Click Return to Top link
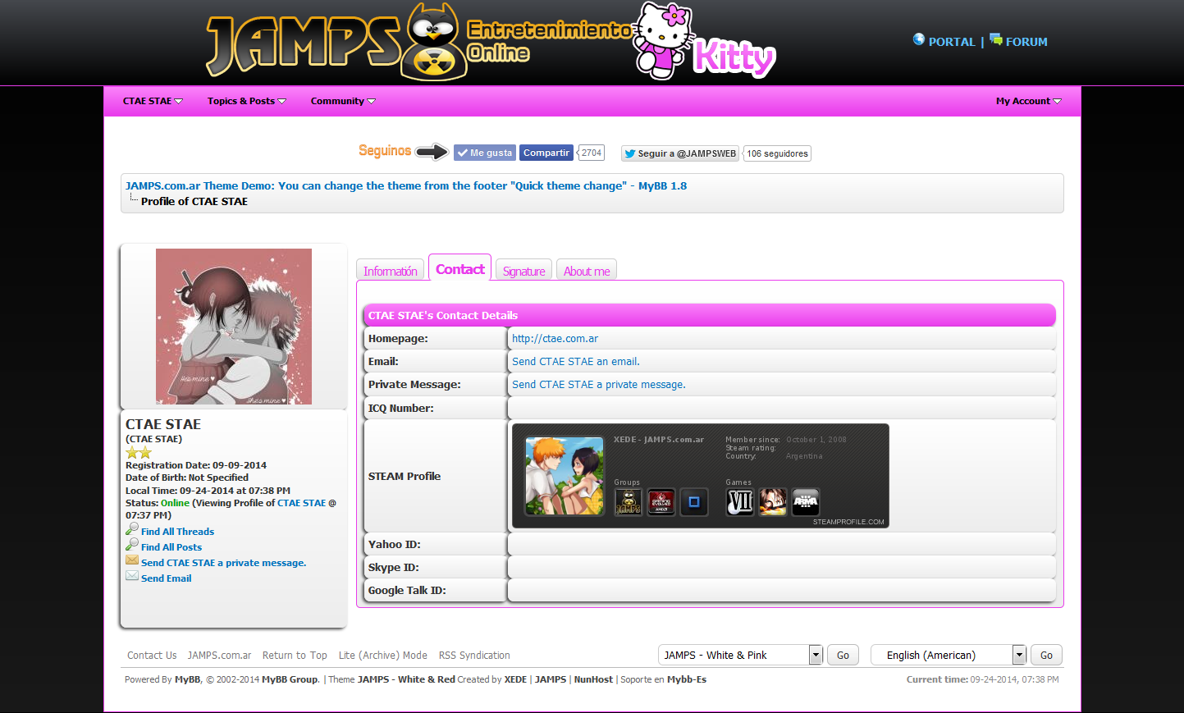Screen dimensions: 1184x713 tap(295, 656)
